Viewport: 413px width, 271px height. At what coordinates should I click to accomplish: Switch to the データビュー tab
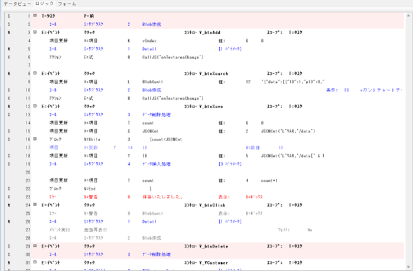tap(17, 4)
